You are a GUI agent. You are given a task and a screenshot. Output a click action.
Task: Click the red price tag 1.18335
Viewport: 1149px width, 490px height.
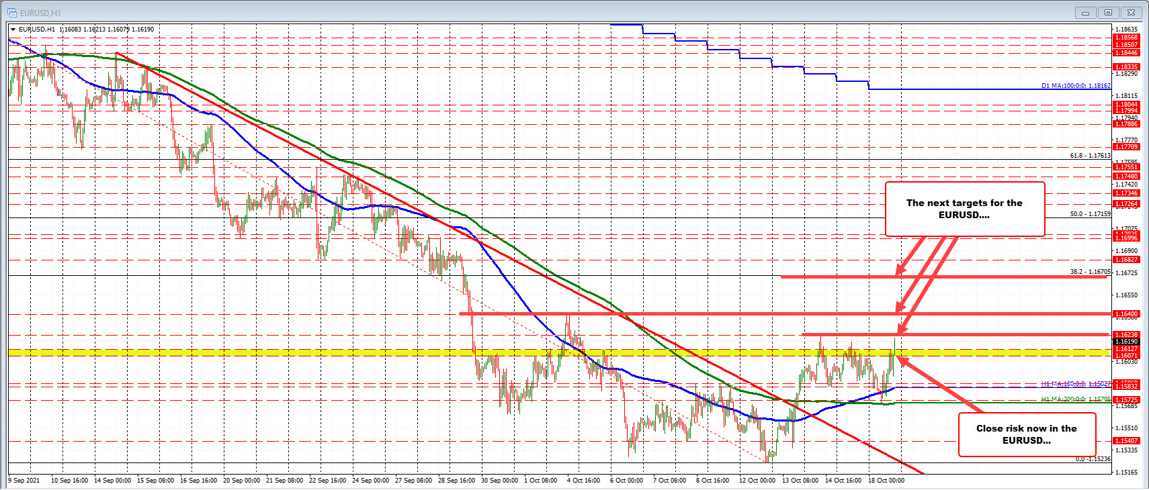click(x=1126, y=67)
